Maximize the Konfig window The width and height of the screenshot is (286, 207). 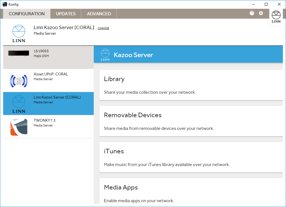pyautogui.click(x=266, y=4)
